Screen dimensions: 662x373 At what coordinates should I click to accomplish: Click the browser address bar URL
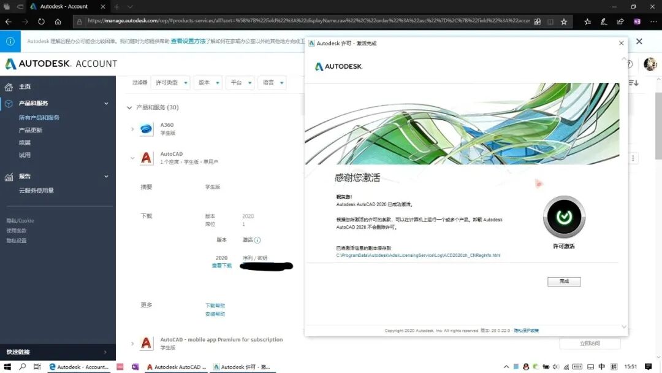coord(308,21)
